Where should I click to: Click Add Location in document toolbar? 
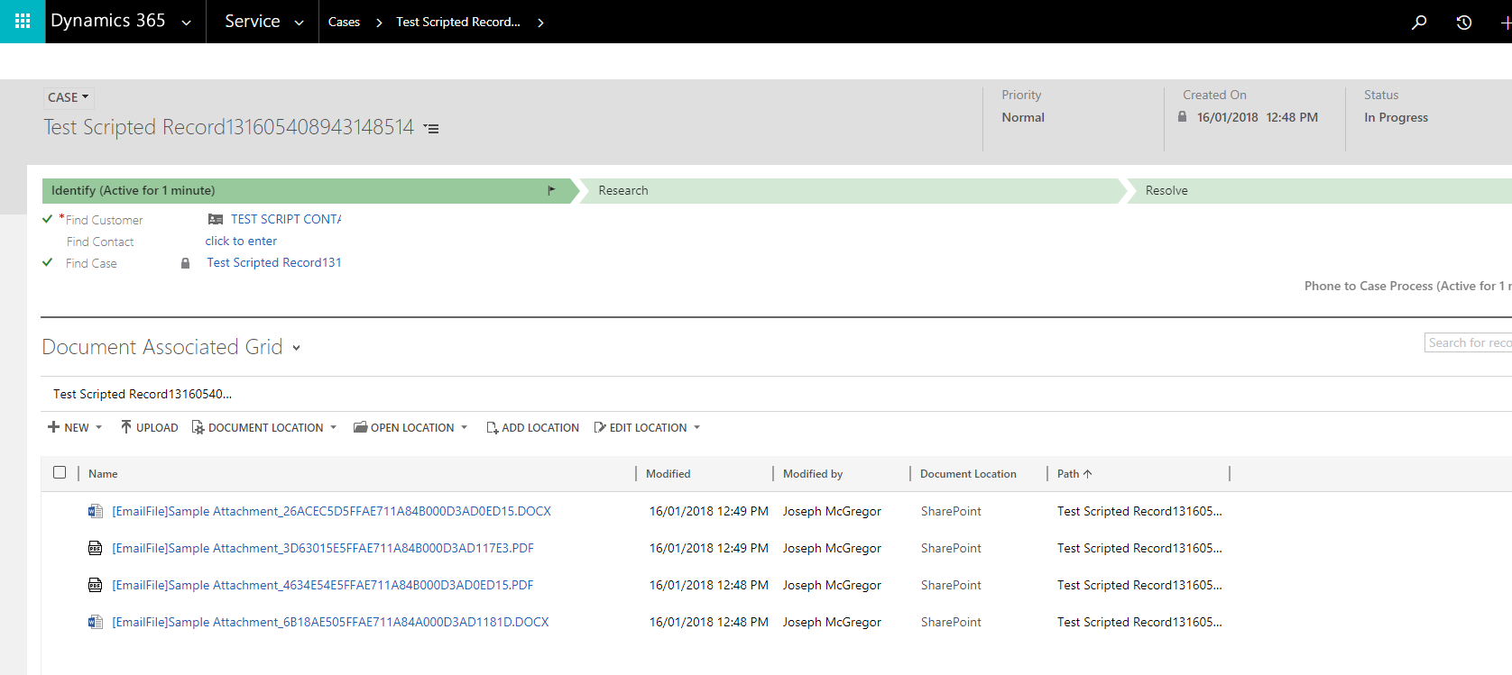(532, 427)
